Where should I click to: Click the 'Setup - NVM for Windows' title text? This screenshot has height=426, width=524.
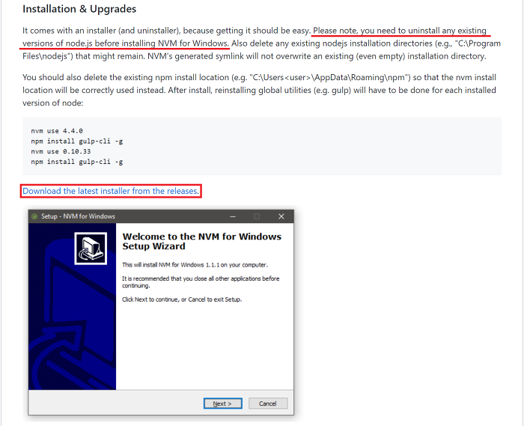[78, 216]
